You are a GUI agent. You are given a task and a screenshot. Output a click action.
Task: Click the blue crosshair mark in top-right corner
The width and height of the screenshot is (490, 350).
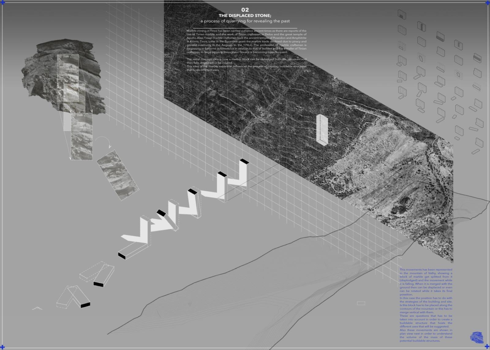(x=488, y=3)
